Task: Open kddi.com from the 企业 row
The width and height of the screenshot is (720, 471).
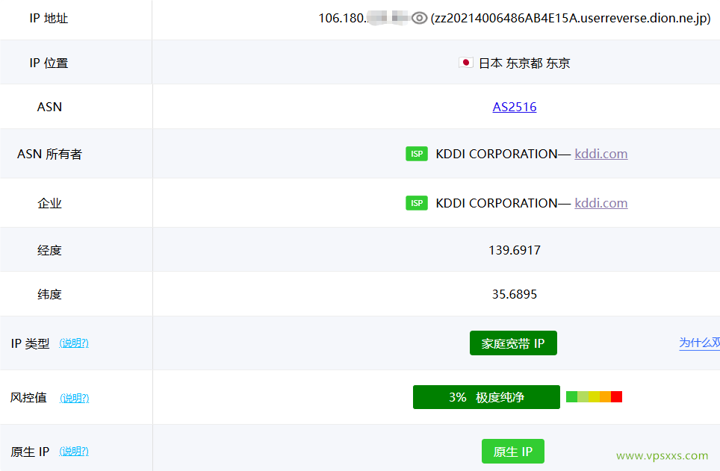Action: tap(600, 202)
